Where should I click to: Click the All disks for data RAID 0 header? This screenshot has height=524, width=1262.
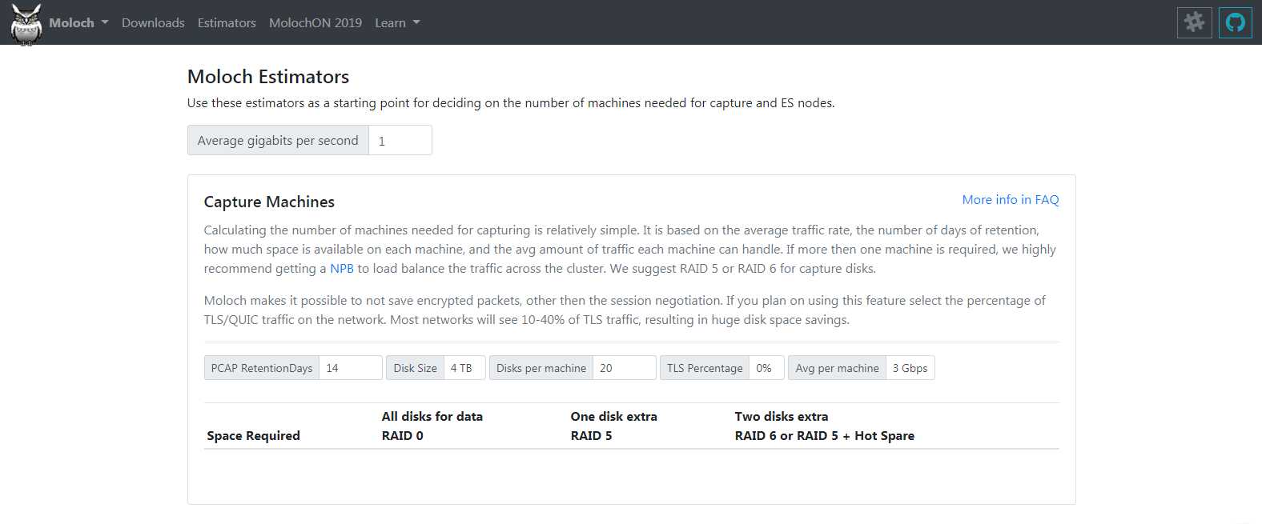(432, 426)
